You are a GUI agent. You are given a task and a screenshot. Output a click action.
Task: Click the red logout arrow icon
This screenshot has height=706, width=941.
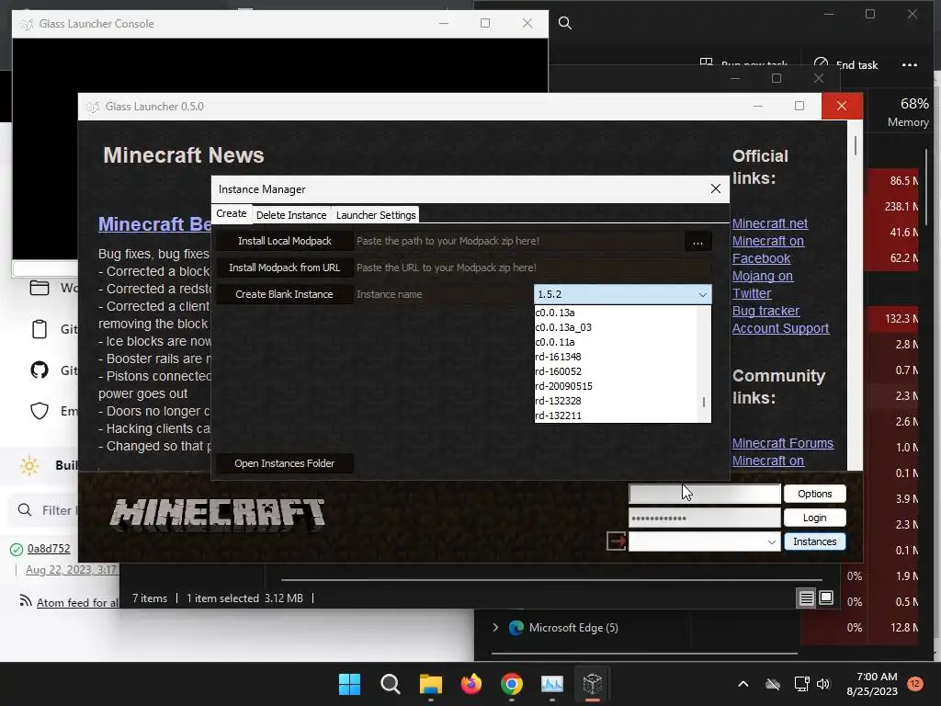[x=616, y=541]
